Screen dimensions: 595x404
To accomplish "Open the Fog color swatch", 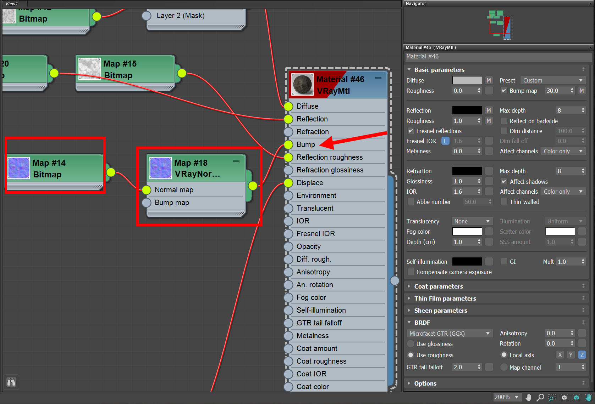I will tap(467, 232).
